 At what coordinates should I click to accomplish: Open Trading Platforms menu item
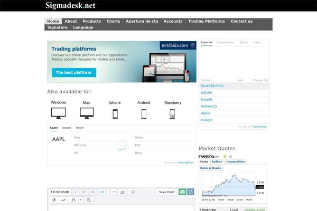coord(207,21)
